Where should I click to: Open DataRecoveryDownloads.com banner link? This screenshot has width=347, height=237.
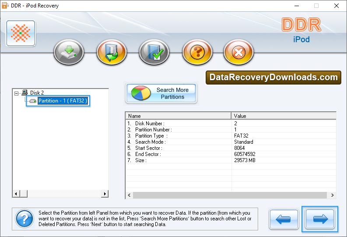click(x=273, y=77)
